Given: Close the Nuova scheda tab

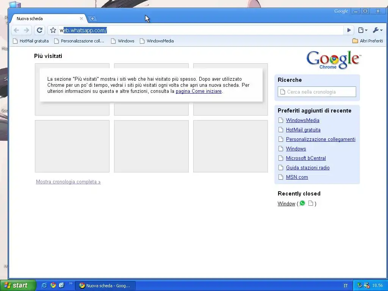Looking at the screenshot, I should (81, 19).
